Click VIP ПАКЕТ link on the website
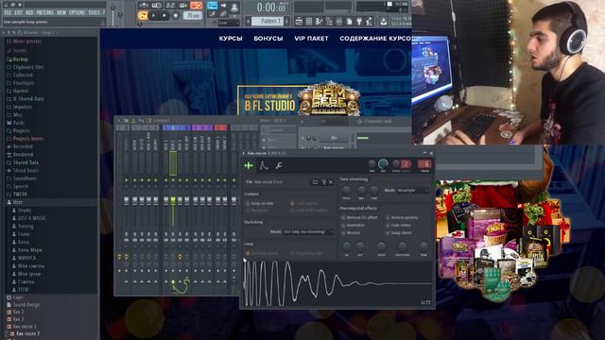605x340 pixels. point(311,39)
